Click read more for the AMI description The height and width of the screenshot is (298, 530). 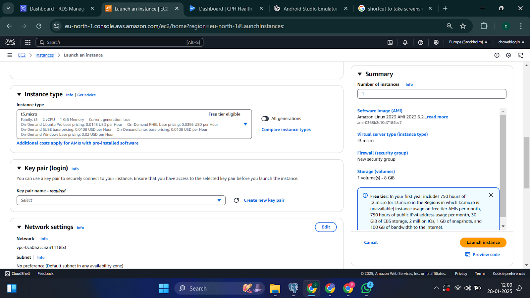click(x=437, y=117)
